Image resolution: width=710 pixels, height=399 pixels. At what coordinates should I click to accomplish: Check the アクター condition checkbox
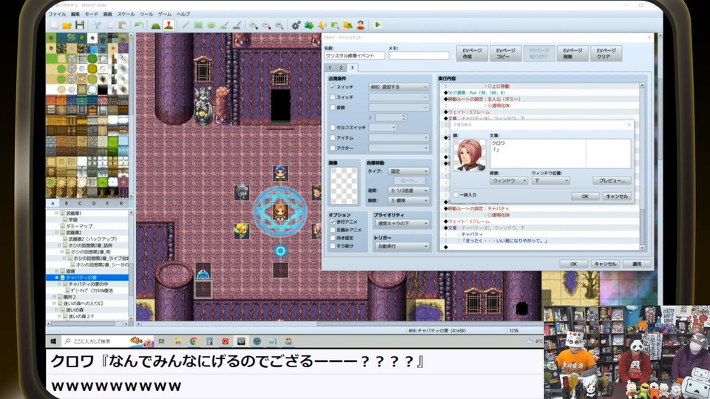pos(332,148)
